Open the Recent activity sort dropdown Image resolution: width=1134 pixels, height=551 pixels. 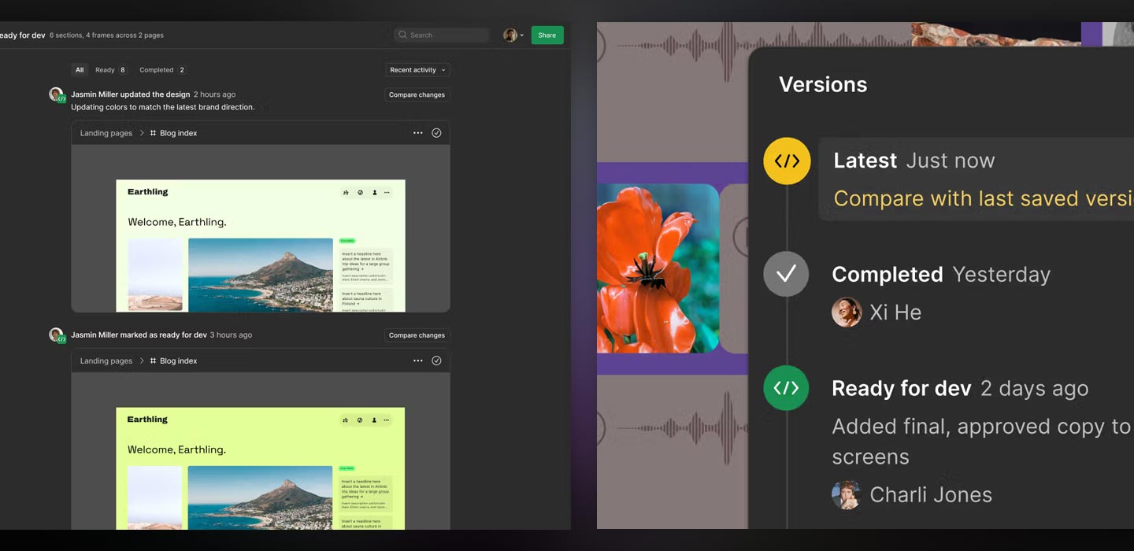[x=417, y=70]
